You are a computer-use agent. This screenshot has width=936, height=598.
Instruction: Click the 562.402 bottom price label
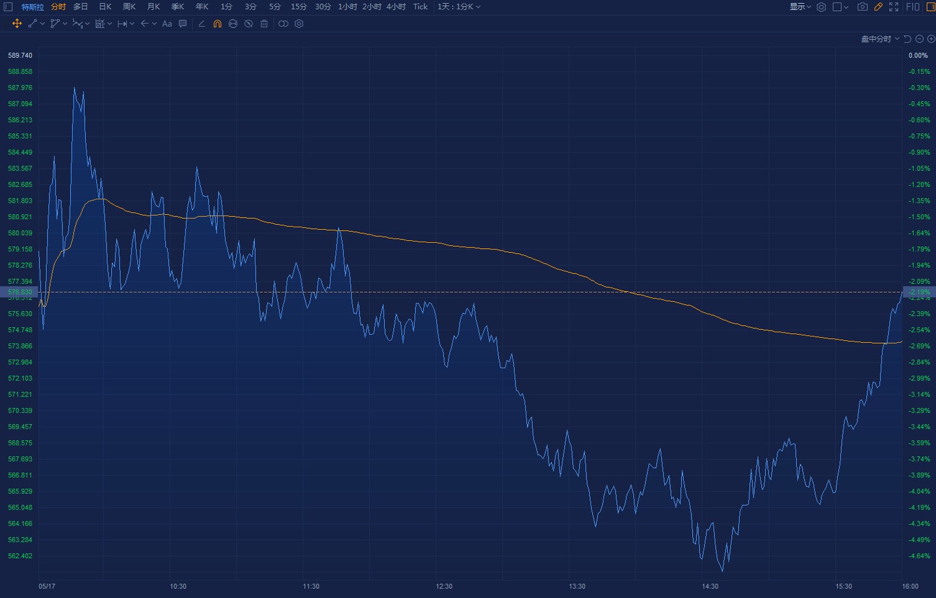click(x=20, y=556)
